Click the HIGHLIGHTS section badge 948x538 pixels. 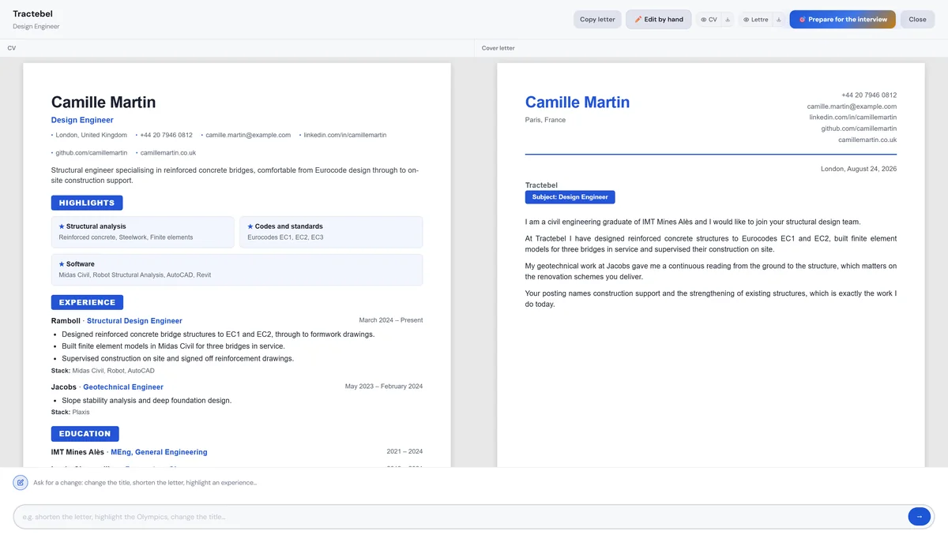pyautogui.click(x=87, y=203)
